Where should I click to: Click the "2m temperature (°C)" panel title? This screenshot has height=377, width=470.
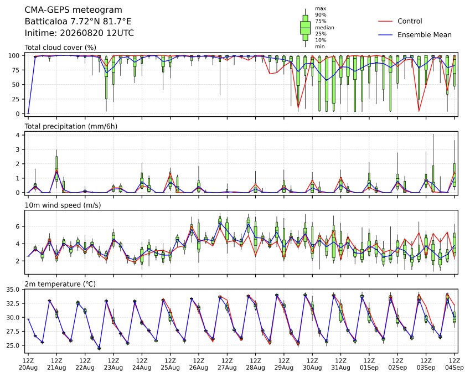click(x=60, y=284)
